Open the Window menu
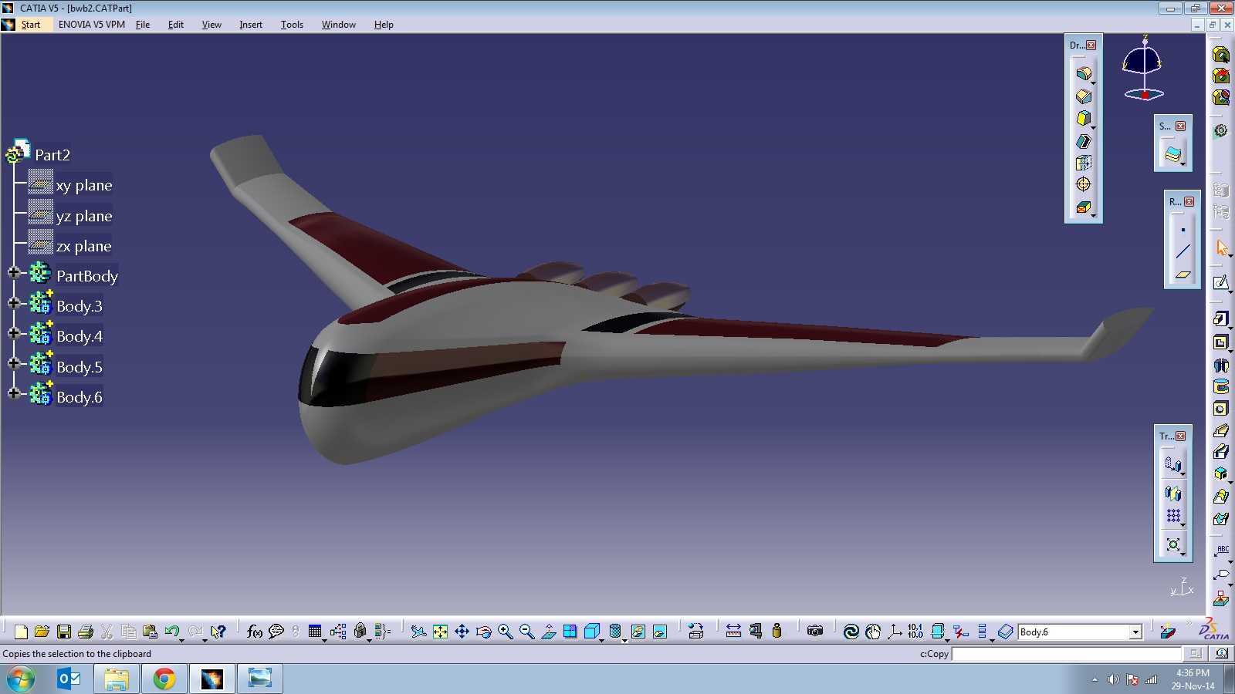 (x=338, y=25)
